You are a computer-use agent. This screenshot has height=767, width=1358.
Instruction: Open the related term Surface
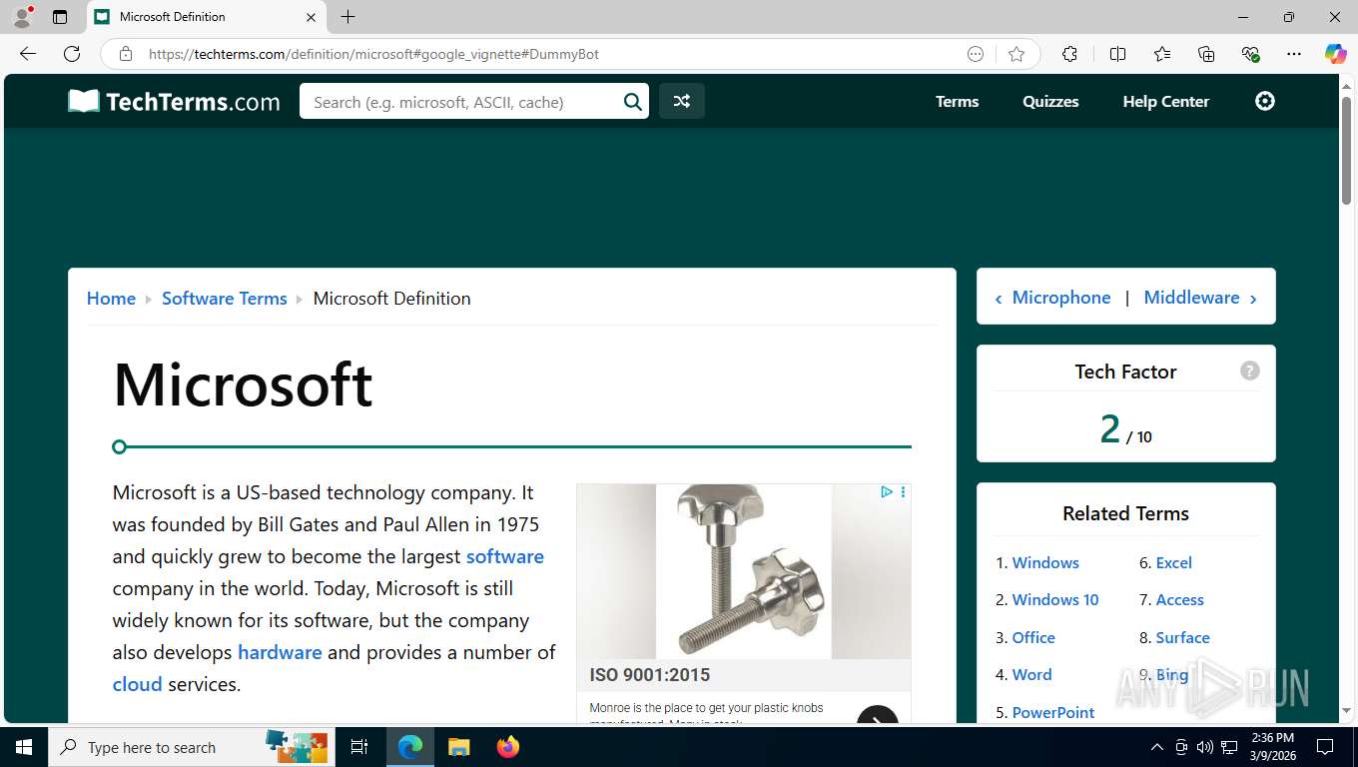click(1182, 637)
